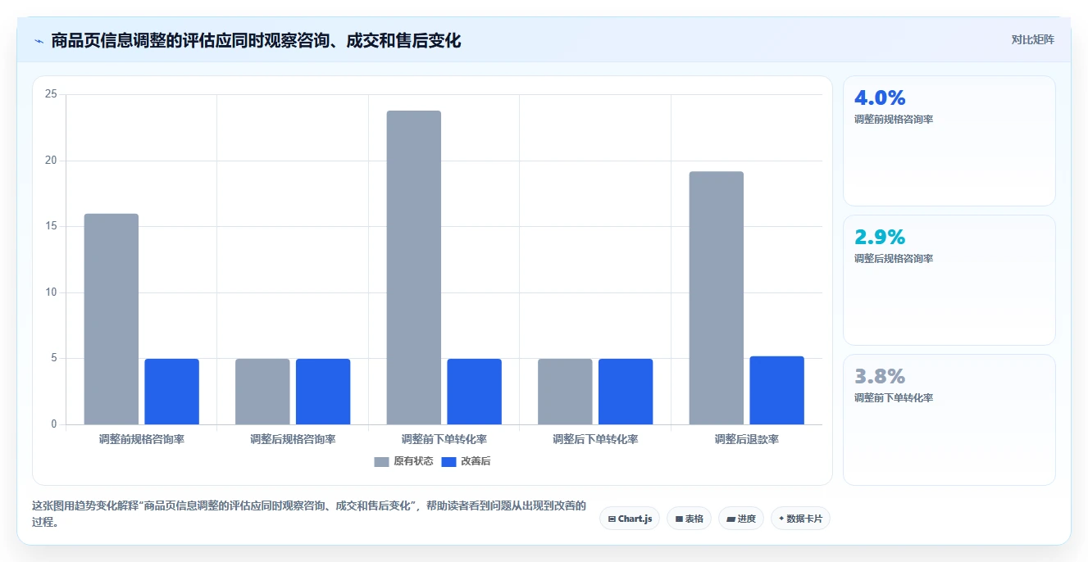Click the icon inside the 表格 chip
This screenshot has width=1088, height=562.
(x=679, y=519)
